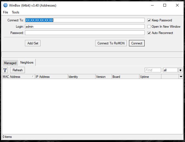Screen dimensions: 185x142
Task: Click the Connect button
Action: (137, 43)
